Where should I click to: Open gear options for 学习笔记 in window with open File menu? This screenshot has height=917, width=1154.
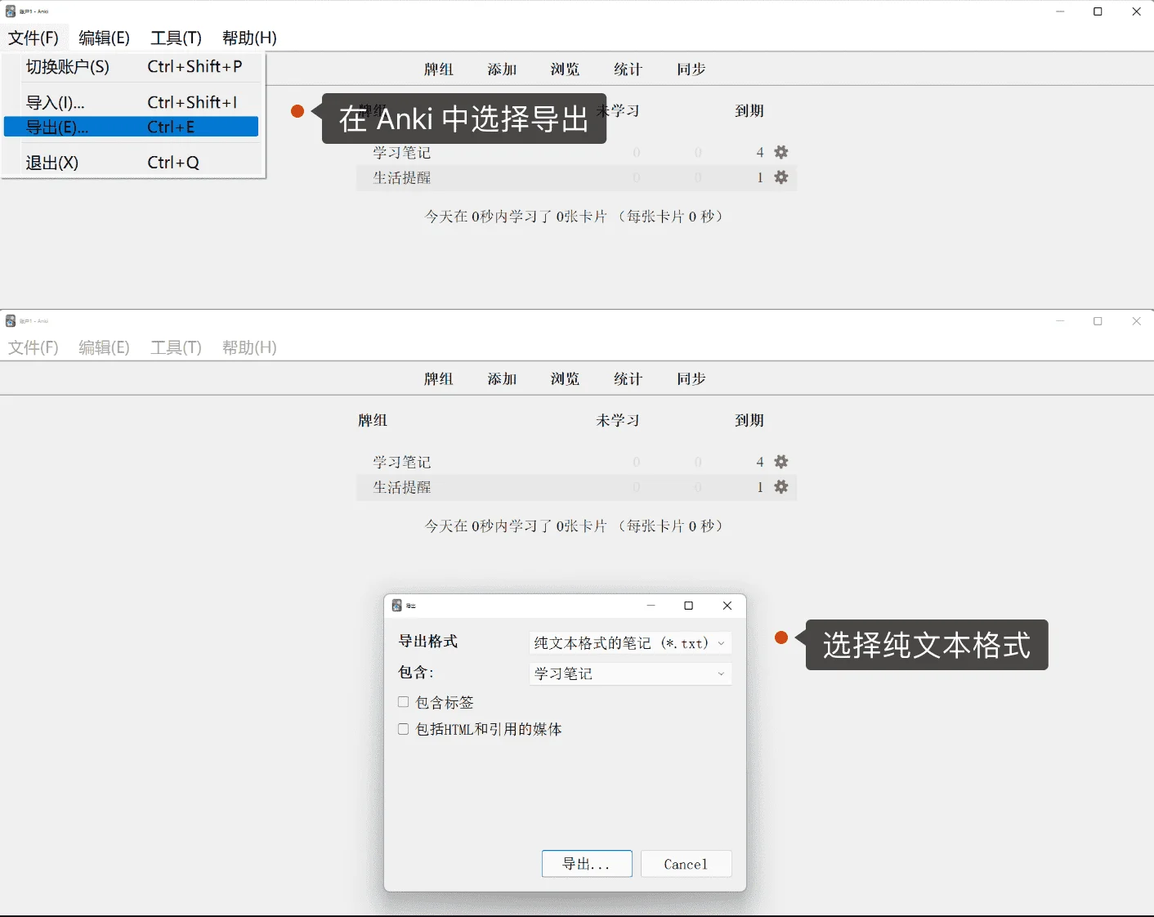point(781,152)
